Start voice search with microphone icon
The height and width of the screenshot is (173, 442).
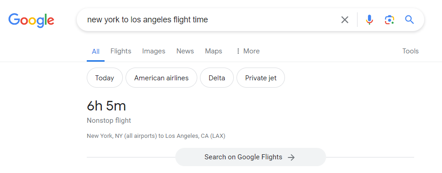click(x=369, y=20)
